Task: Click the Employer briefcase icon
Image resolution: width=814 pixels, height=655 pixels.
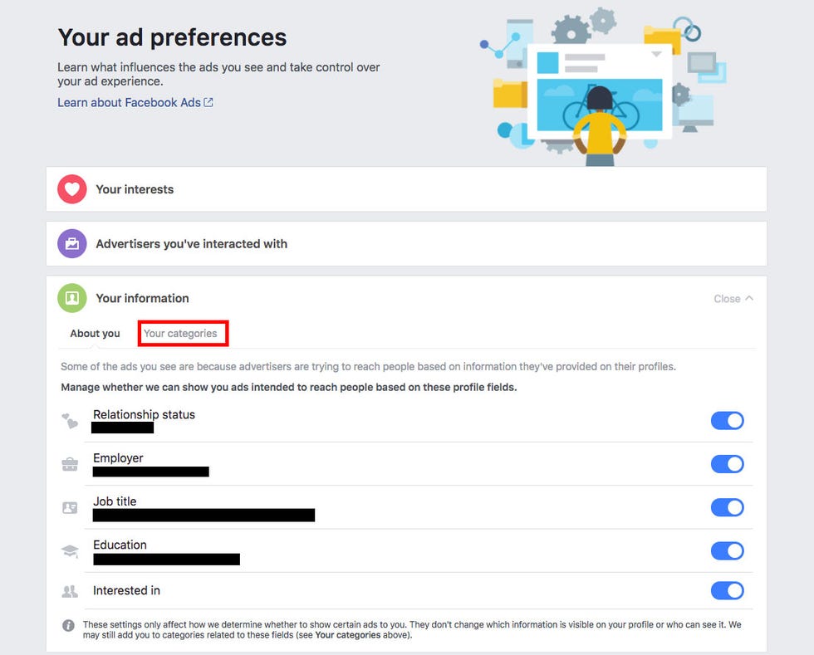Action: [x=70, y=464]
